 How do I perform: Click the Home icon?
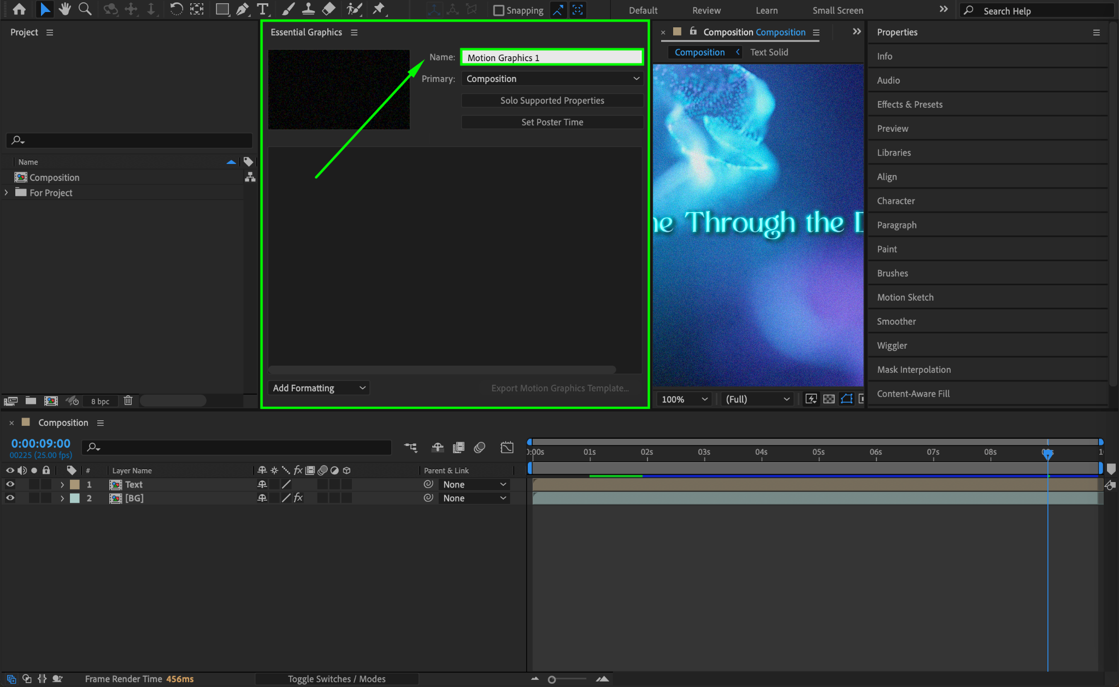(19, 9)
